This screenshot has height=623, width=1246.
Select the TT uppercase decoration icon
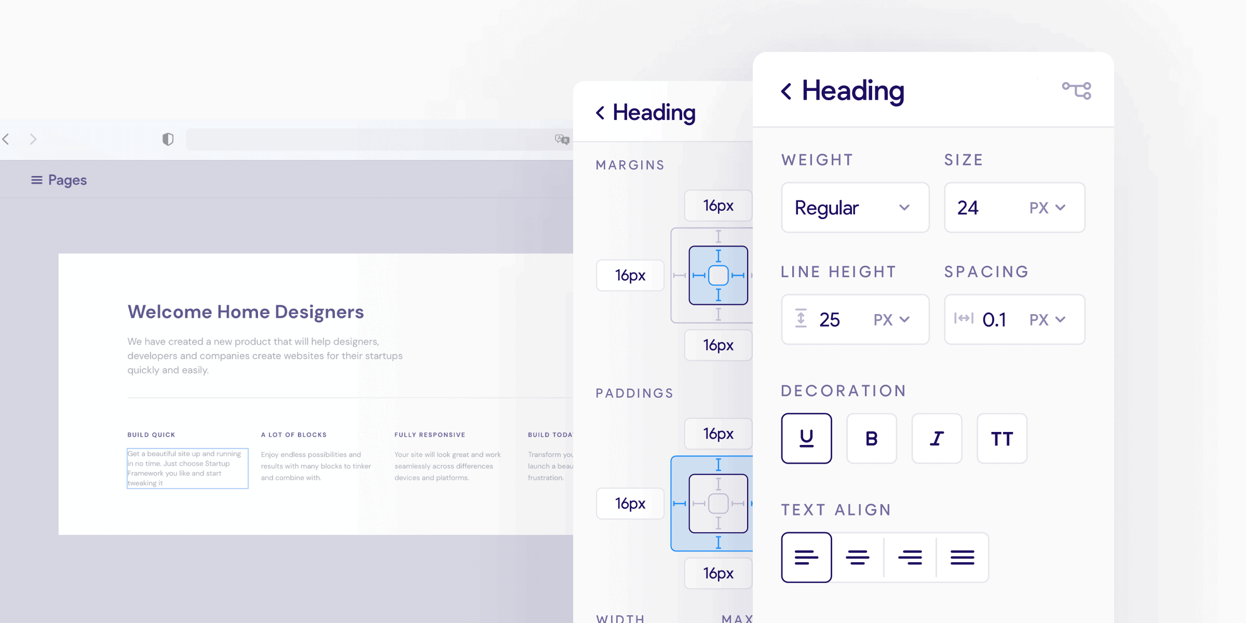tap(1002, 438)
